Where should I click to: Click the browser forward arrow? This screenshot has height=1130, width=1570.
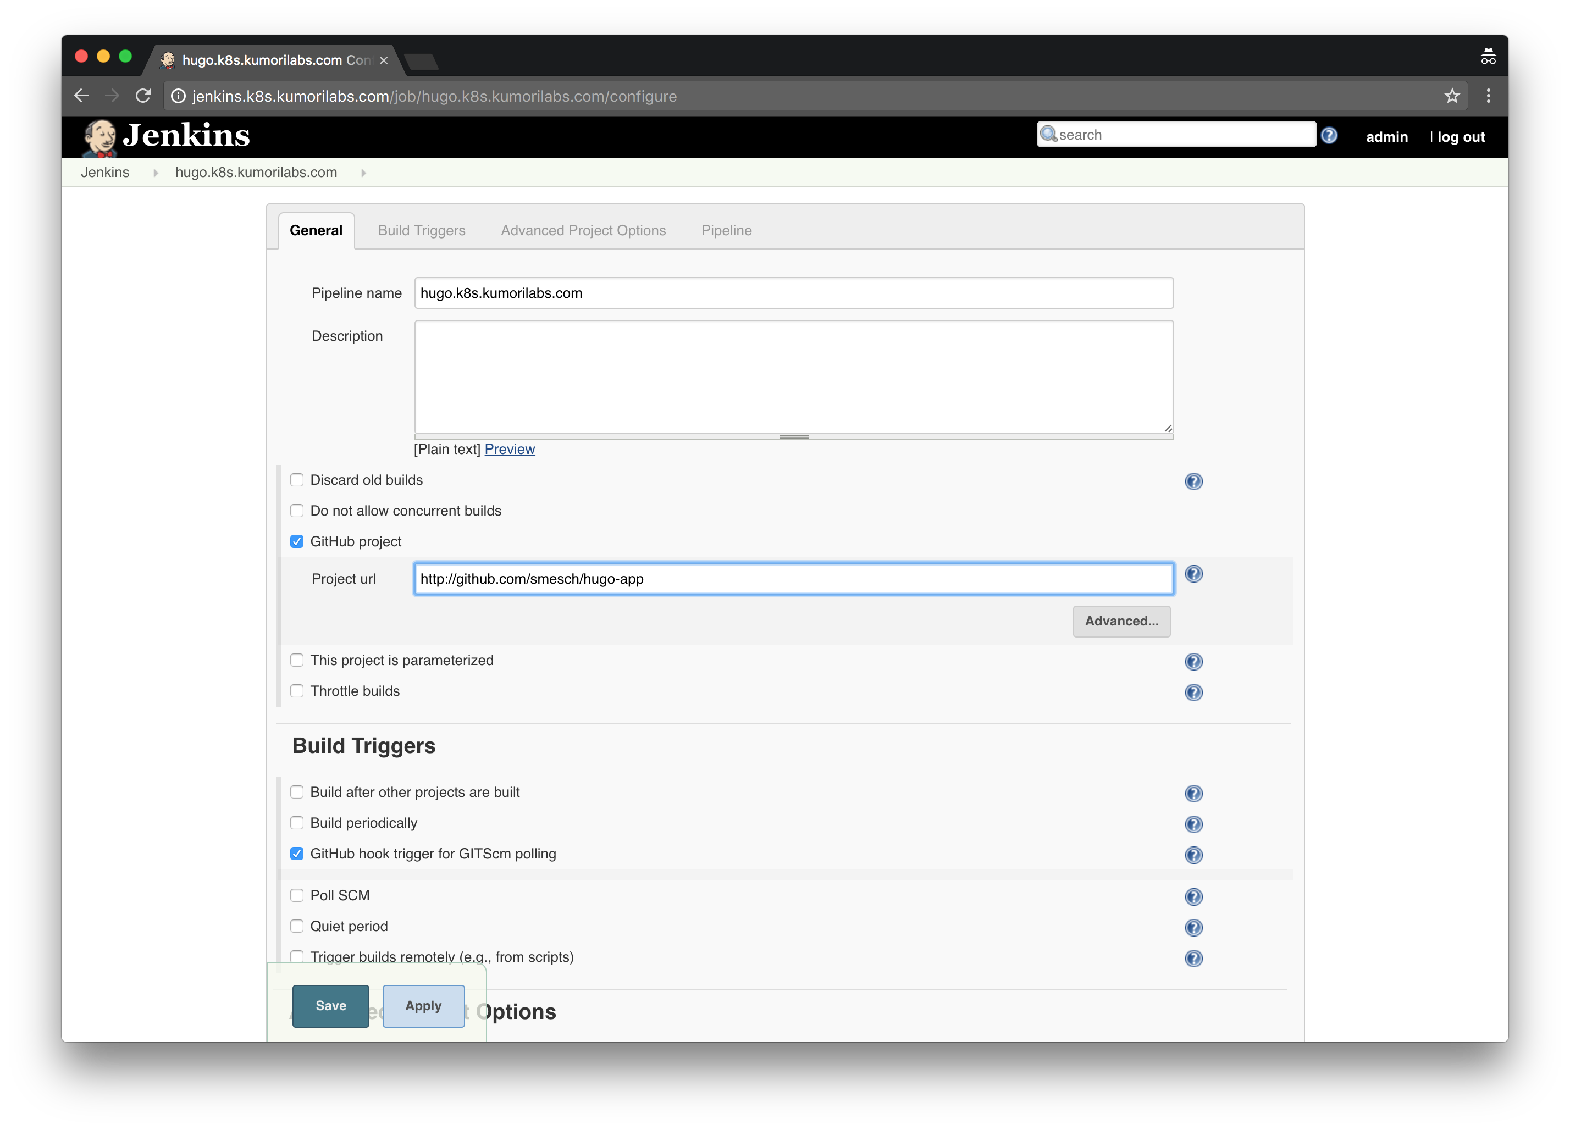(112, 96)
